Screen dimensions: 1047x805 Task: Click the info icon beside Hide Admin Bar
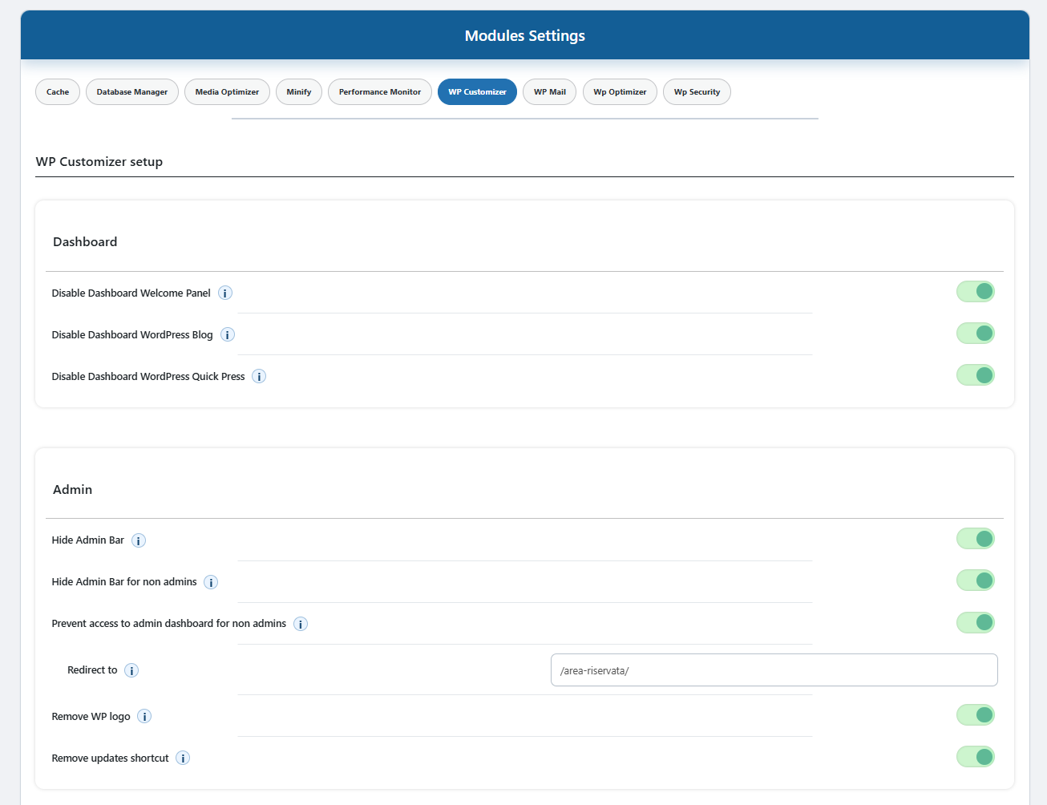tap(139, 540)
